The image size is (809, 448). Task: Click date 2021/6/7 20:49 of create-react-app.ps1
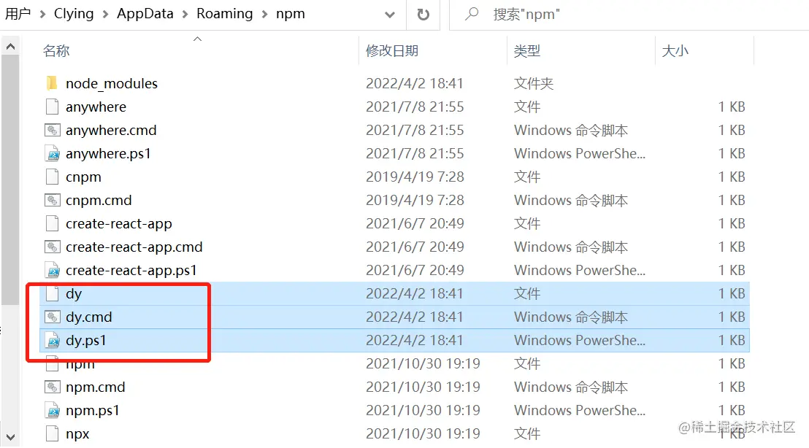(415, 270)
